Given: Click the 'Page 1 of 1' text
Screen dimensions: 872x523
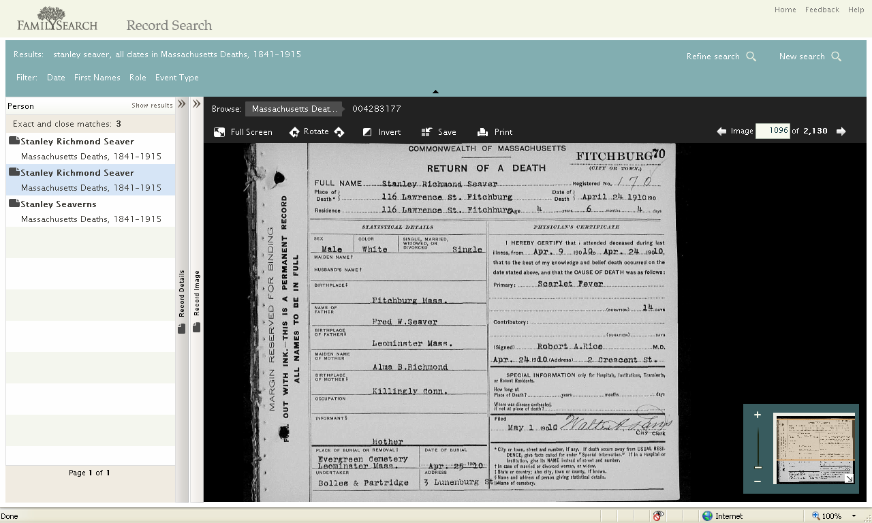Looking at the screenshot, I should (x=89, y=473).
